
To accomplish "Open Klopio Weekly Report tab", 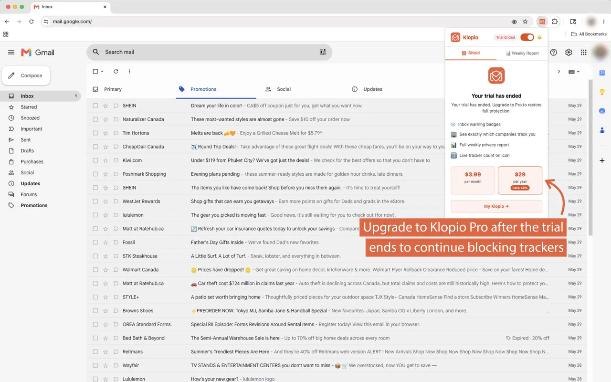I will (x=522, y=53).
